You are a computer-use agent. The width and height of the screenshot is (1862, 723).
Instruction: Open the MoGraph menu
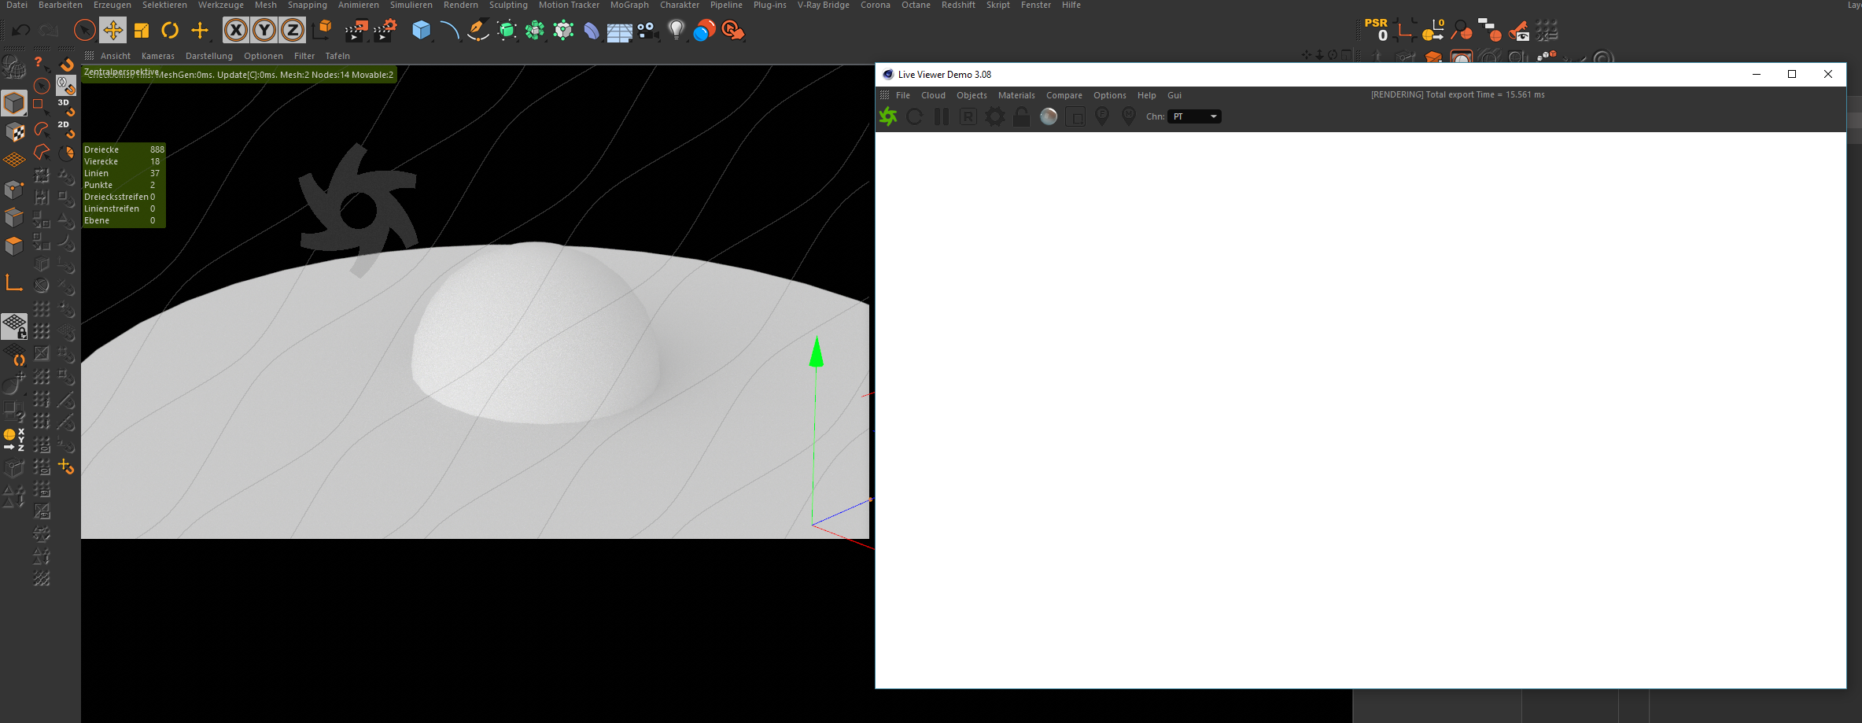[x=629, y=5]
